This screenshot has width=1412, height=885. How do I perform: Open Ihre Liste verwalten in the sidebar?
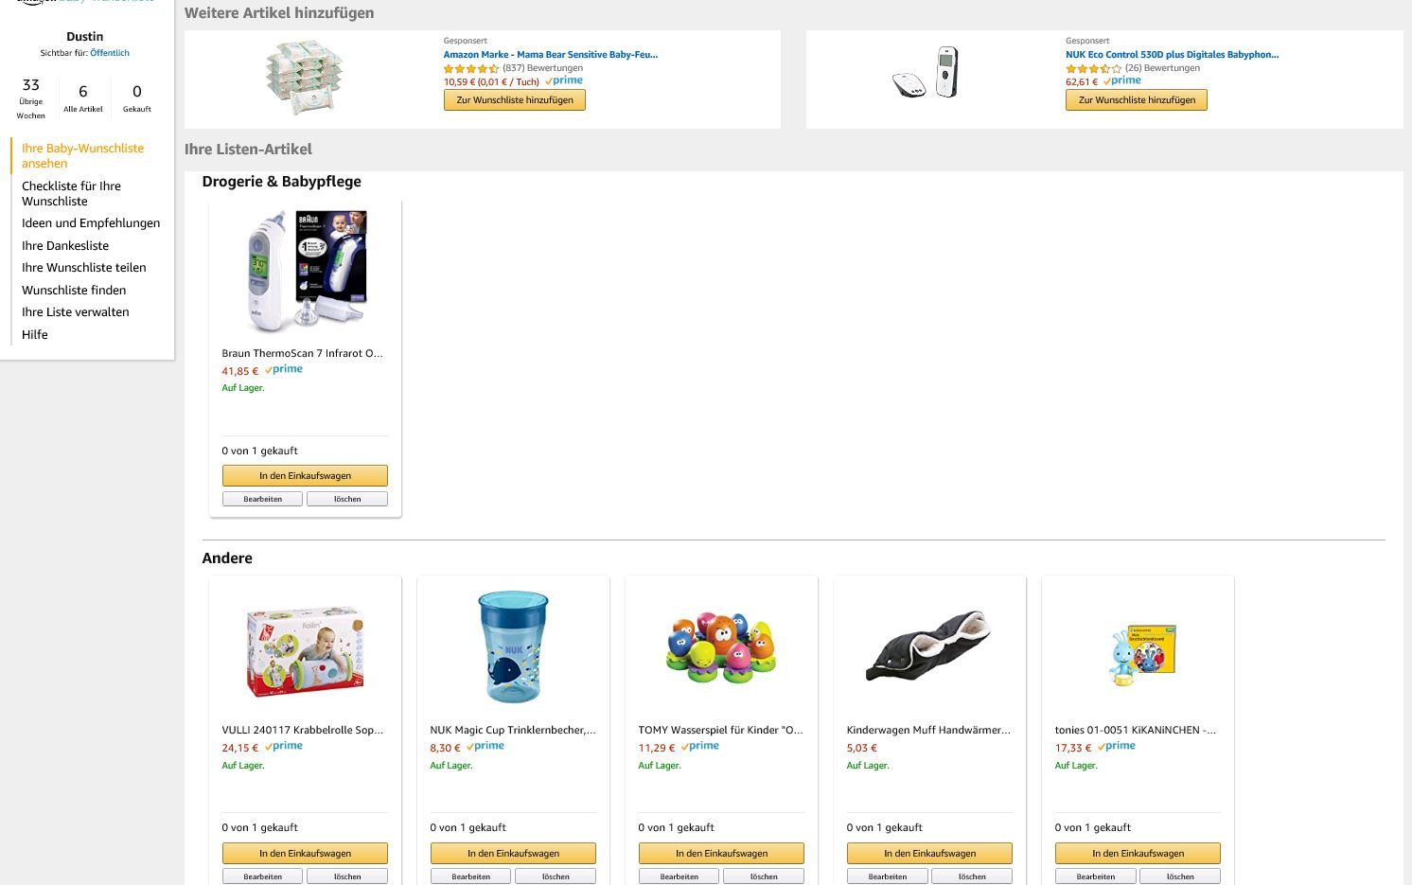click(76, 312)
